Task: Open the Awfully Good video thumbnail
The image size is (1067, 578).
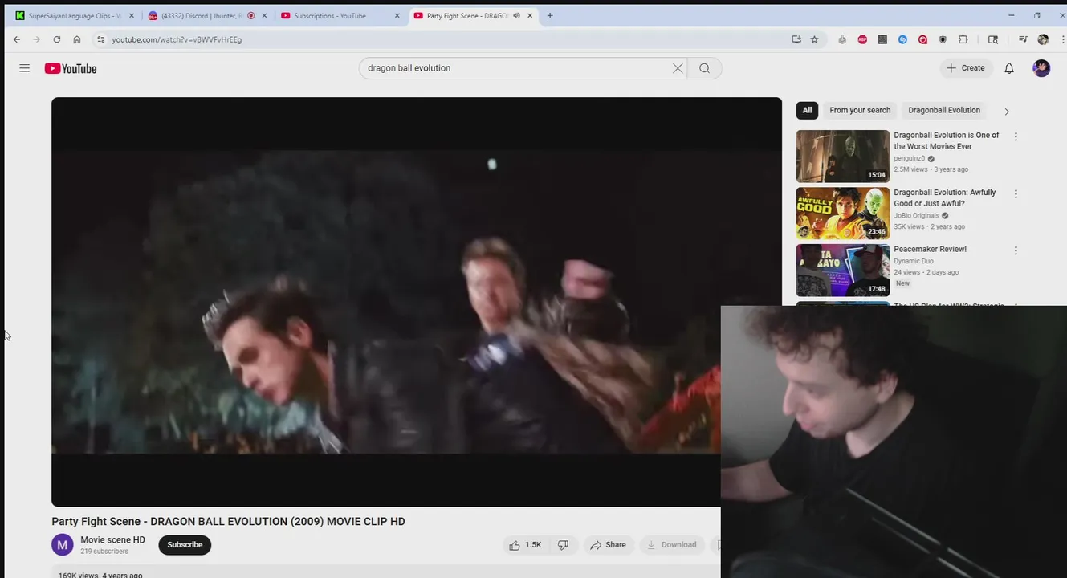Action: [x=842, y=214]
